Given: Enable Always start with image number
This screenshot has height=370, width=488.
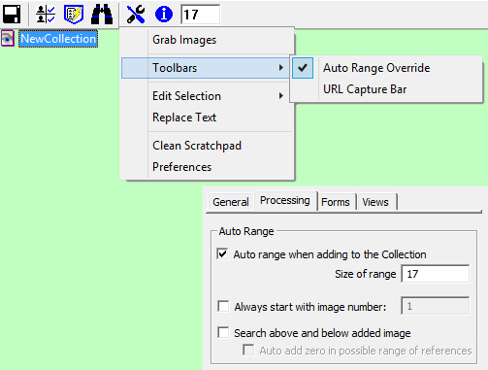Looking at the screenshot, I should pyautogui.click(x=223, y=306).
